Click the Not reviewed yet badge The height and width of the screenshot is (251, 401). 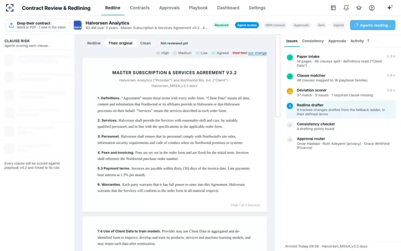[174, 43]
